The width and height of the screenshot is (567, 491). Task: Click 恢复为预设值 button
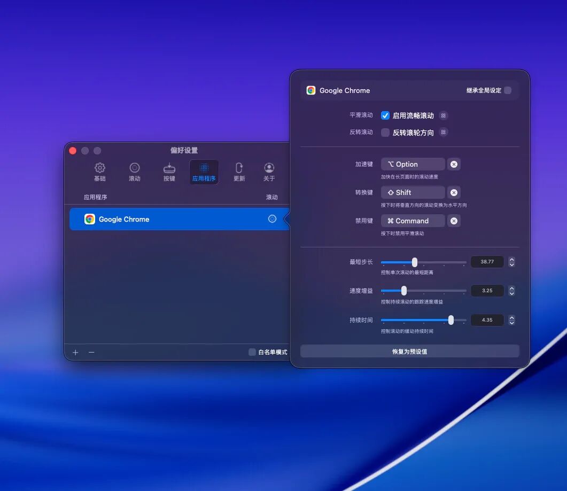click(x=410, y=352)
